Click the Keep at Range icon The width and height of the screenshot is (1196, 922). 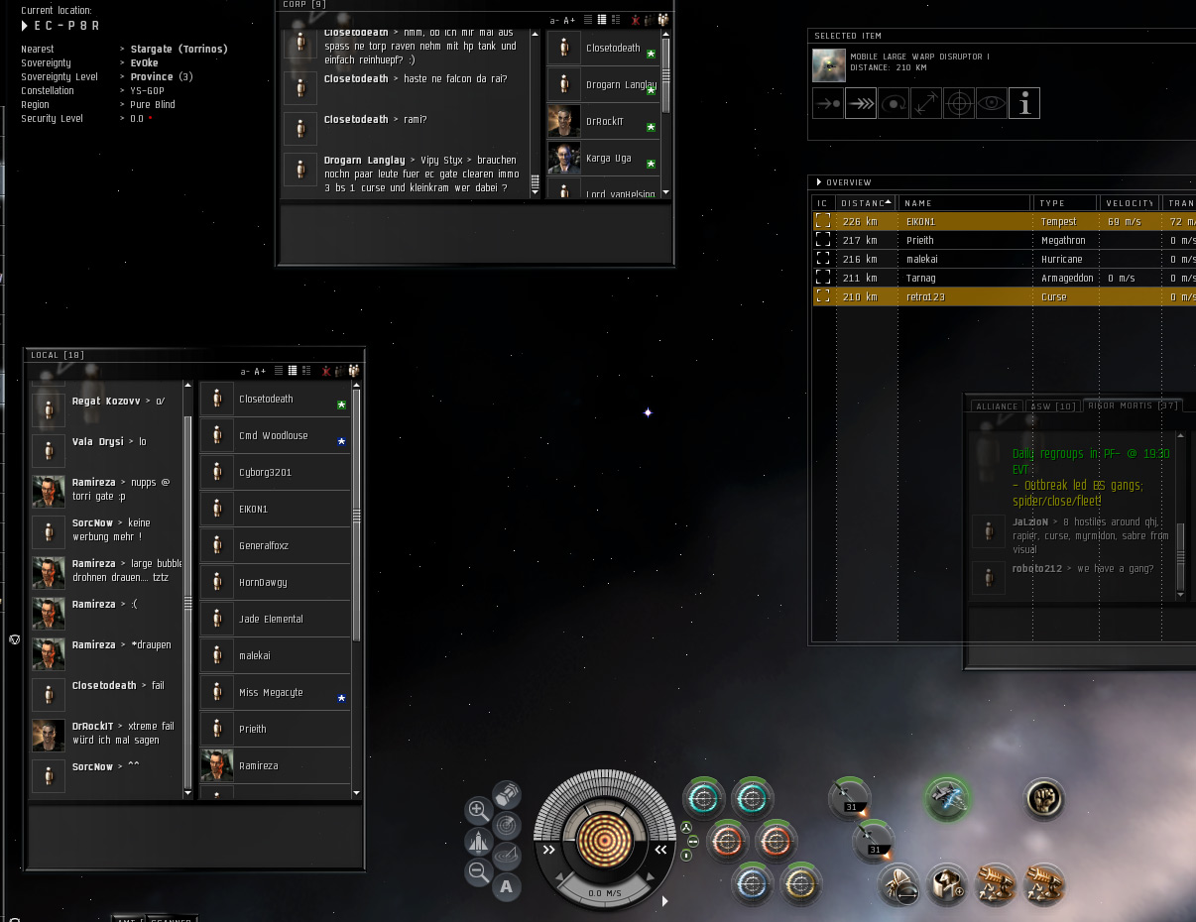926,103
